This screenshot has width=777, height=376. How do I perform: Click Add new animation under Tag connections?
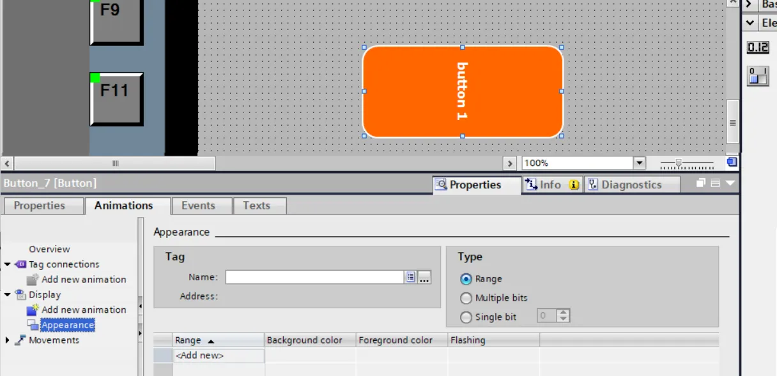84,280
